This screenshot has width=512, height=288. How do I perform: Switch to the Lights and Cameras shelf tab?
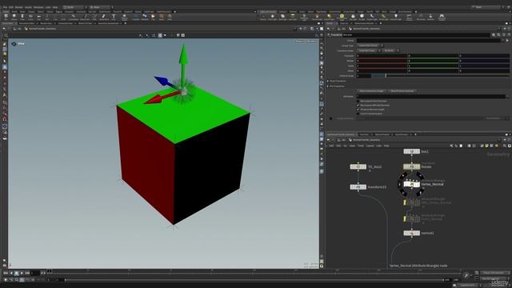[268, 12]
